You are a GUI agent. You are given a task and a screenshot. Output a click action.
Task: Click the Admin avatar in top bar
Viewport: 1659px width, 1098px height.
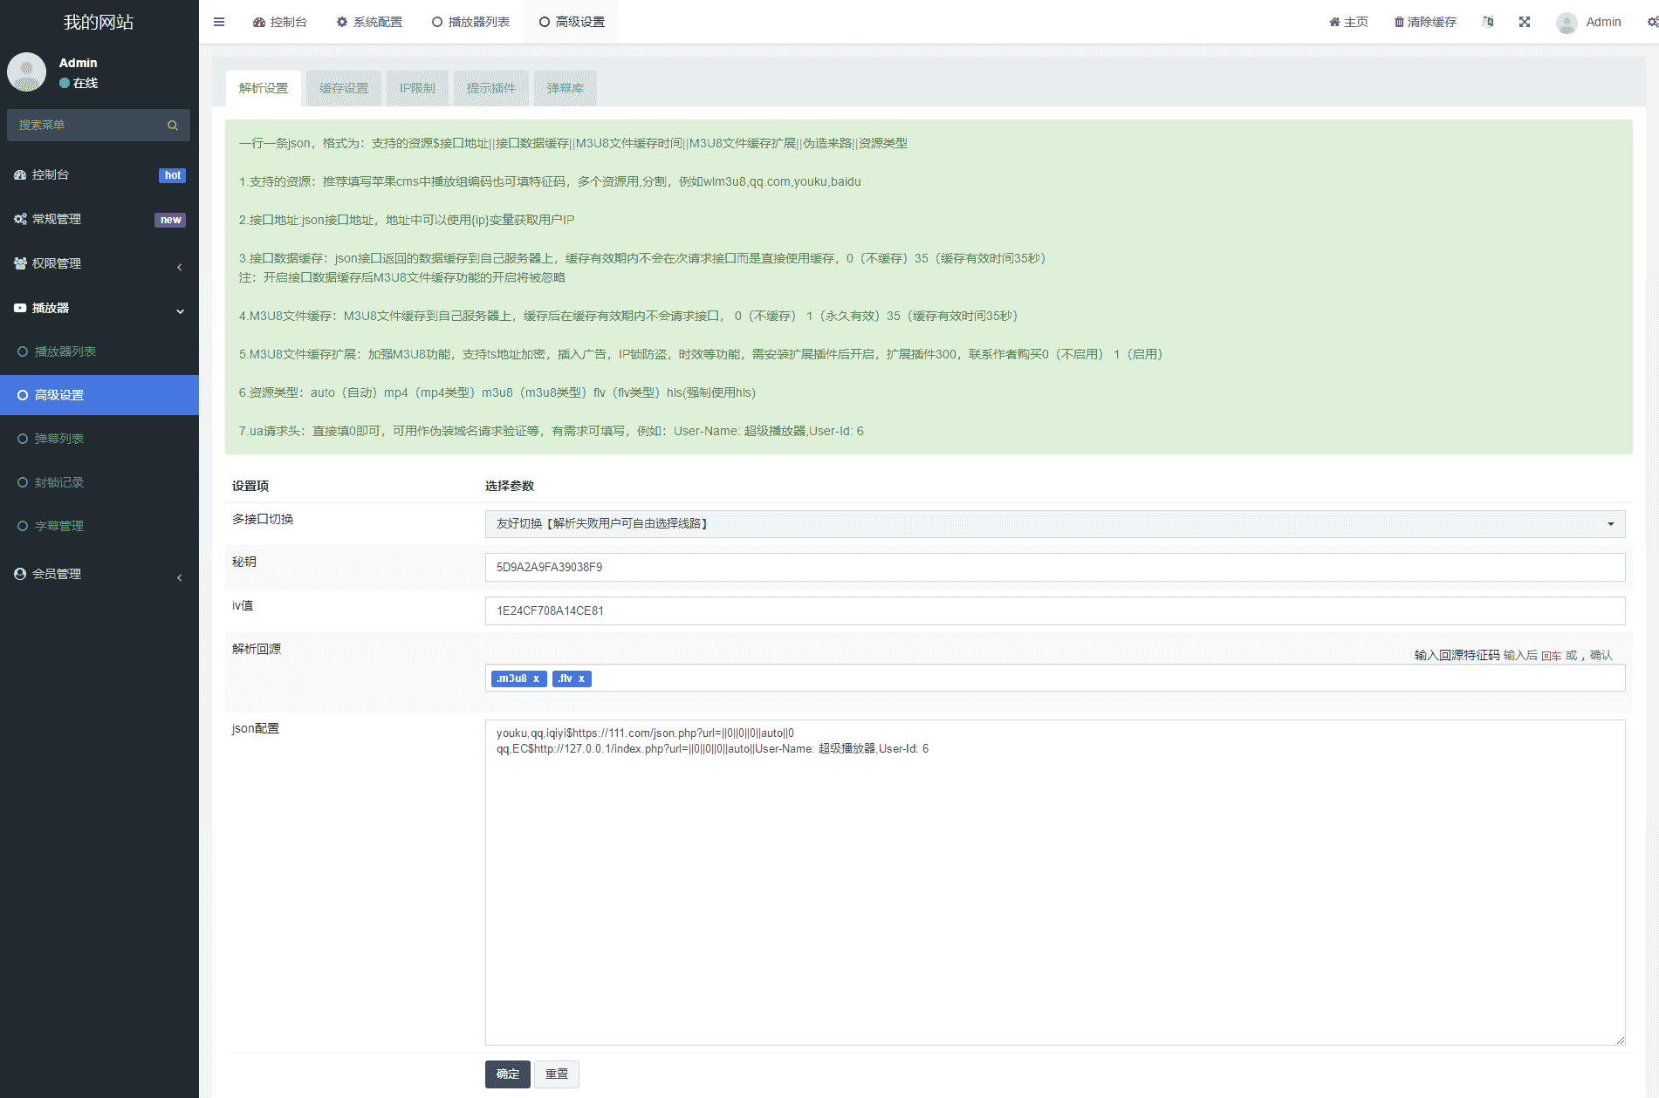click(x=1566, y=23)
